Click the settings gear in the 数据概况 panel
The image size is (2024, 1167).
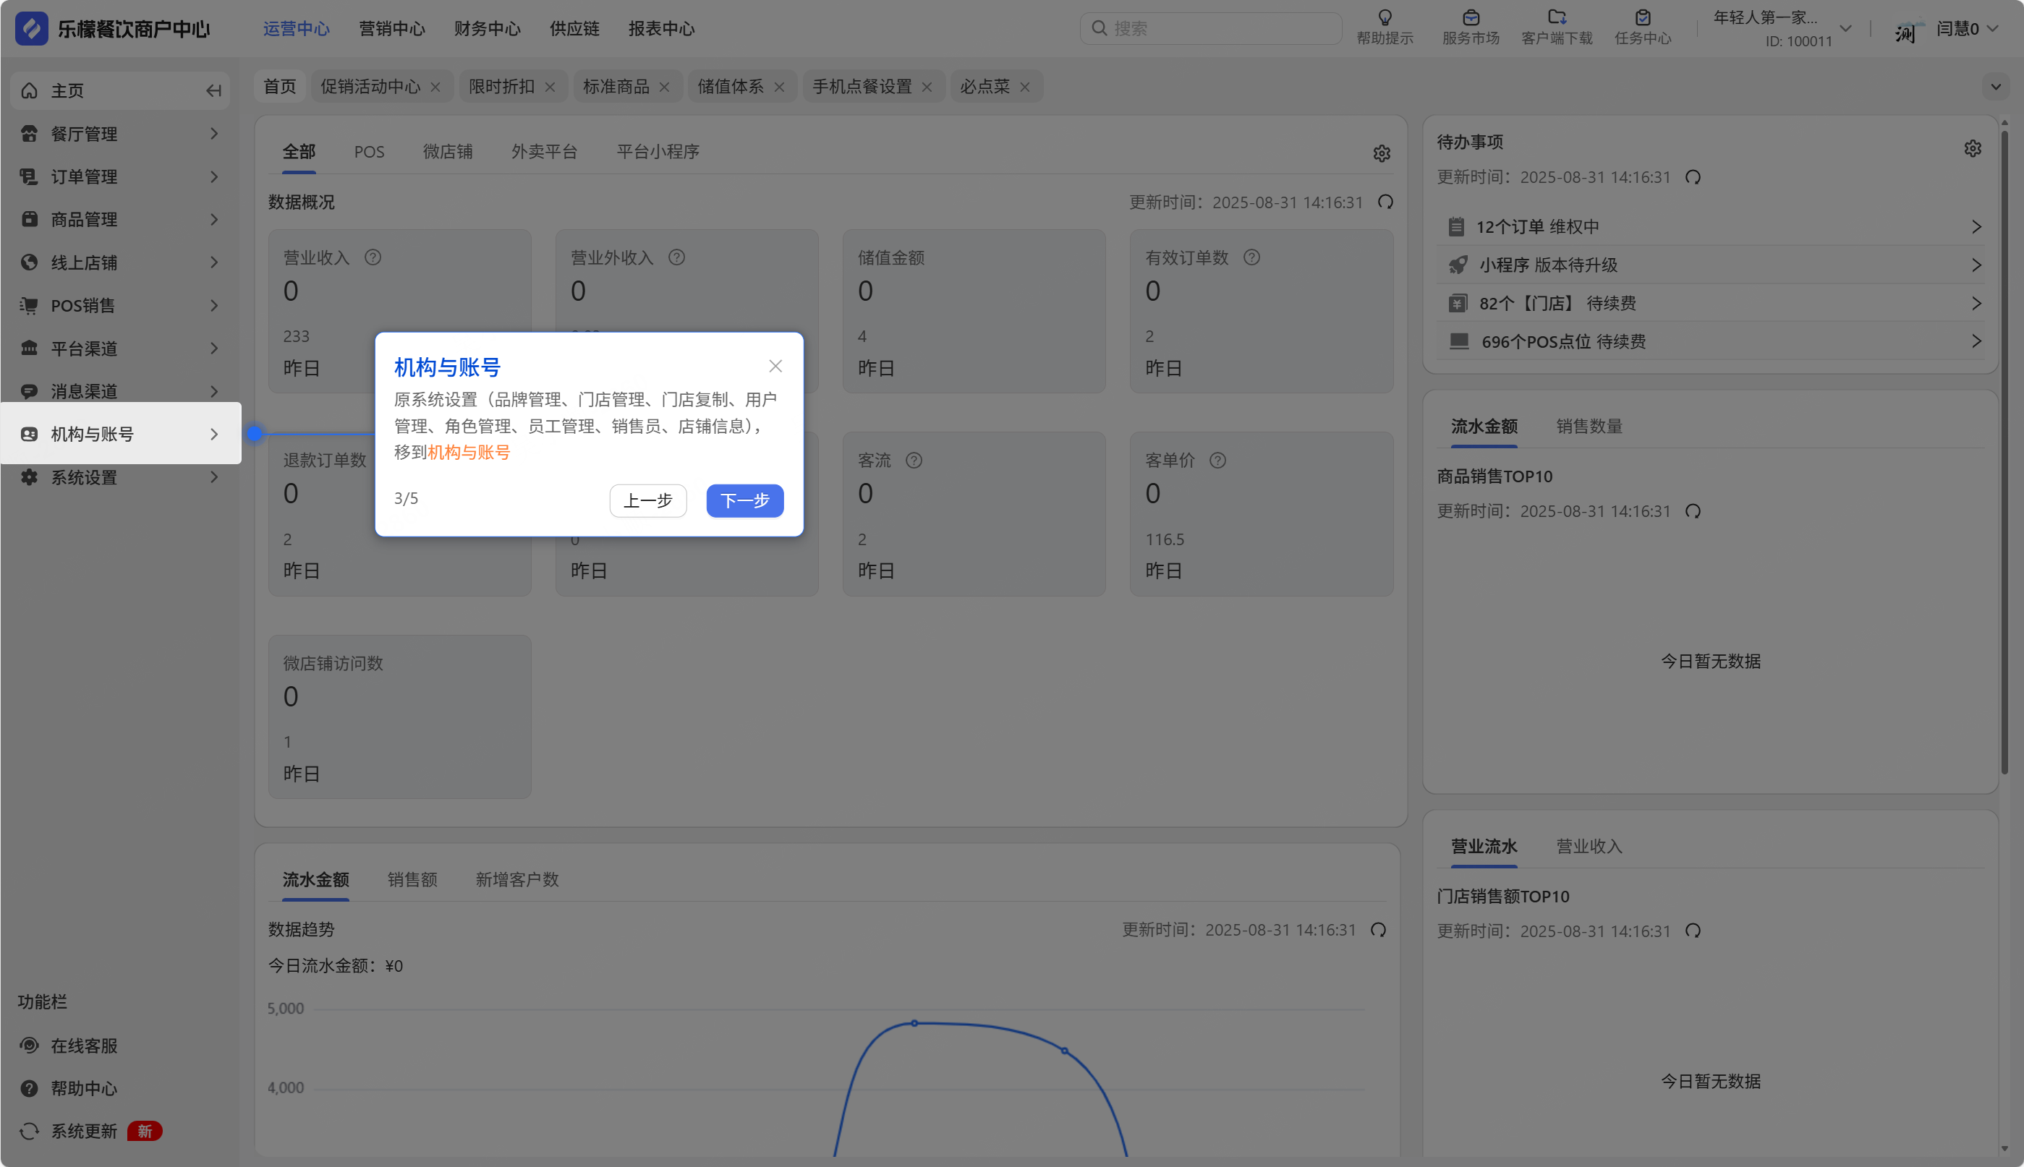[1381, 153]
